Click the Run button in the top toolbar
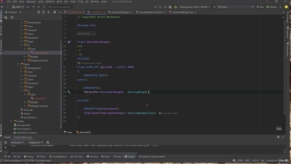 (260, 7)
